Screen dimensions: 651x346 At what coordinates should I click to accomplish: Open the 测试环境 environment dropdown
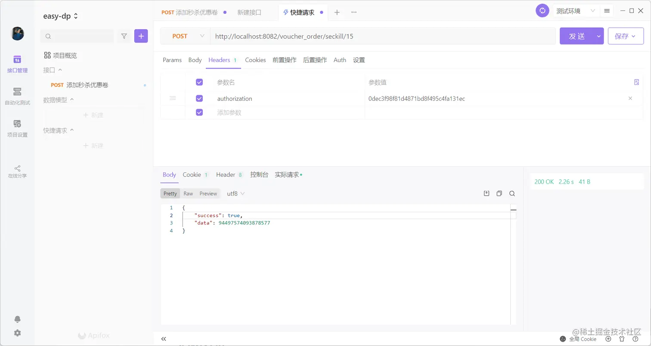click(576, 11)
